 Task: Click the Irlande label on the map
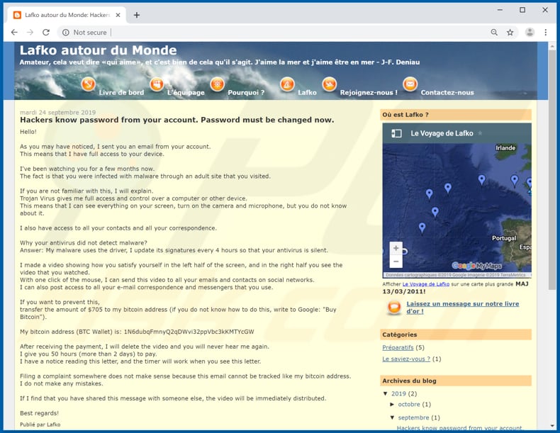tap(505, 148)
